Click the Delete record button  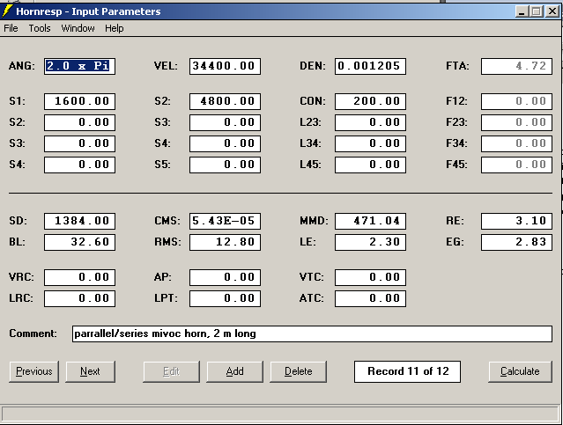coord(299,371)
